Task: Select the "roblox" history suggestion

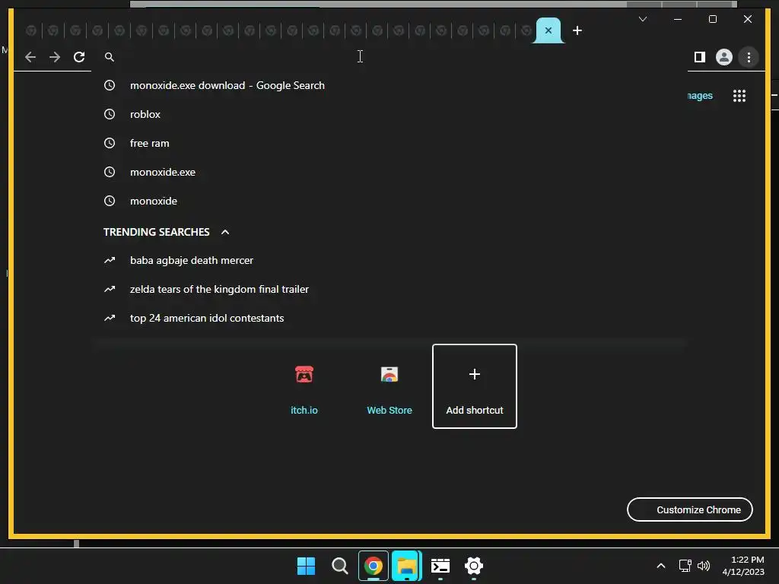Action: 390,114
